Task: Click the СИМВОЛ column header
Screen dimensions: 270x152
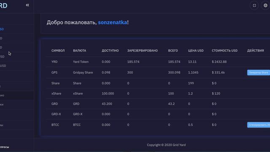Action: click(x=58, y=51)
